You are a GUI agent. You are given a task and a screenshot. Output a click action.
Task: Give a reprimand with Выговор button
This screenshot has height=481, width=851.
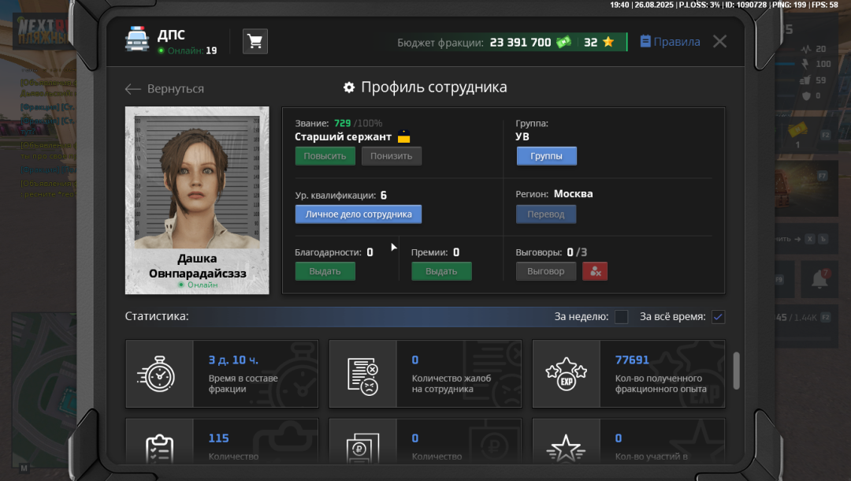coord(546,271)
